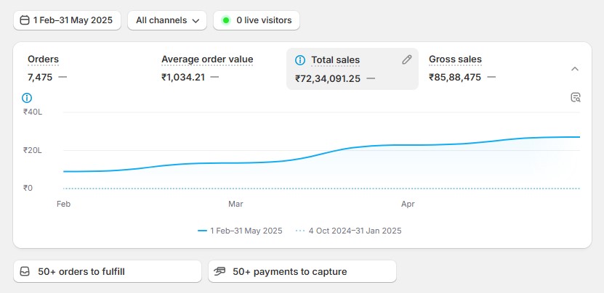Open the 0 live visitors view
The height and width of the screenshot is (293, 604).
coord(256,20)
